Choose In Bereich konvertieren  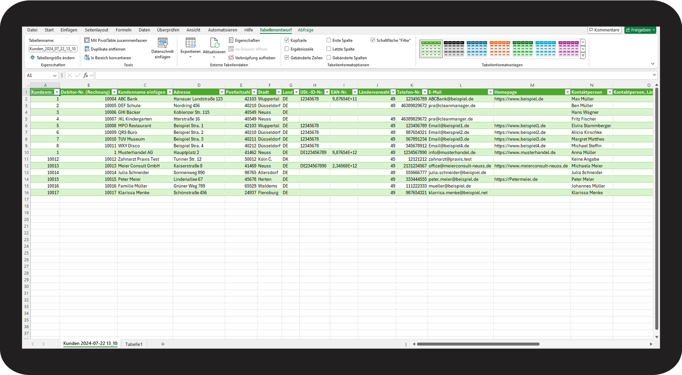[x=108, y=58]
